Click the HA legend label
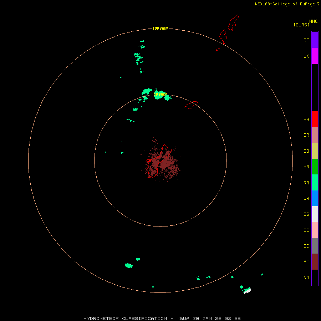 [306, 119]
